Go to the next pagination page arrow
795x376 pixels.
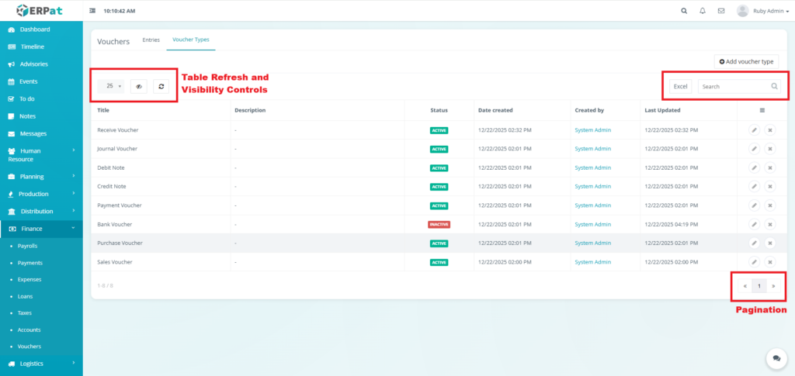[x=773, y=286]
